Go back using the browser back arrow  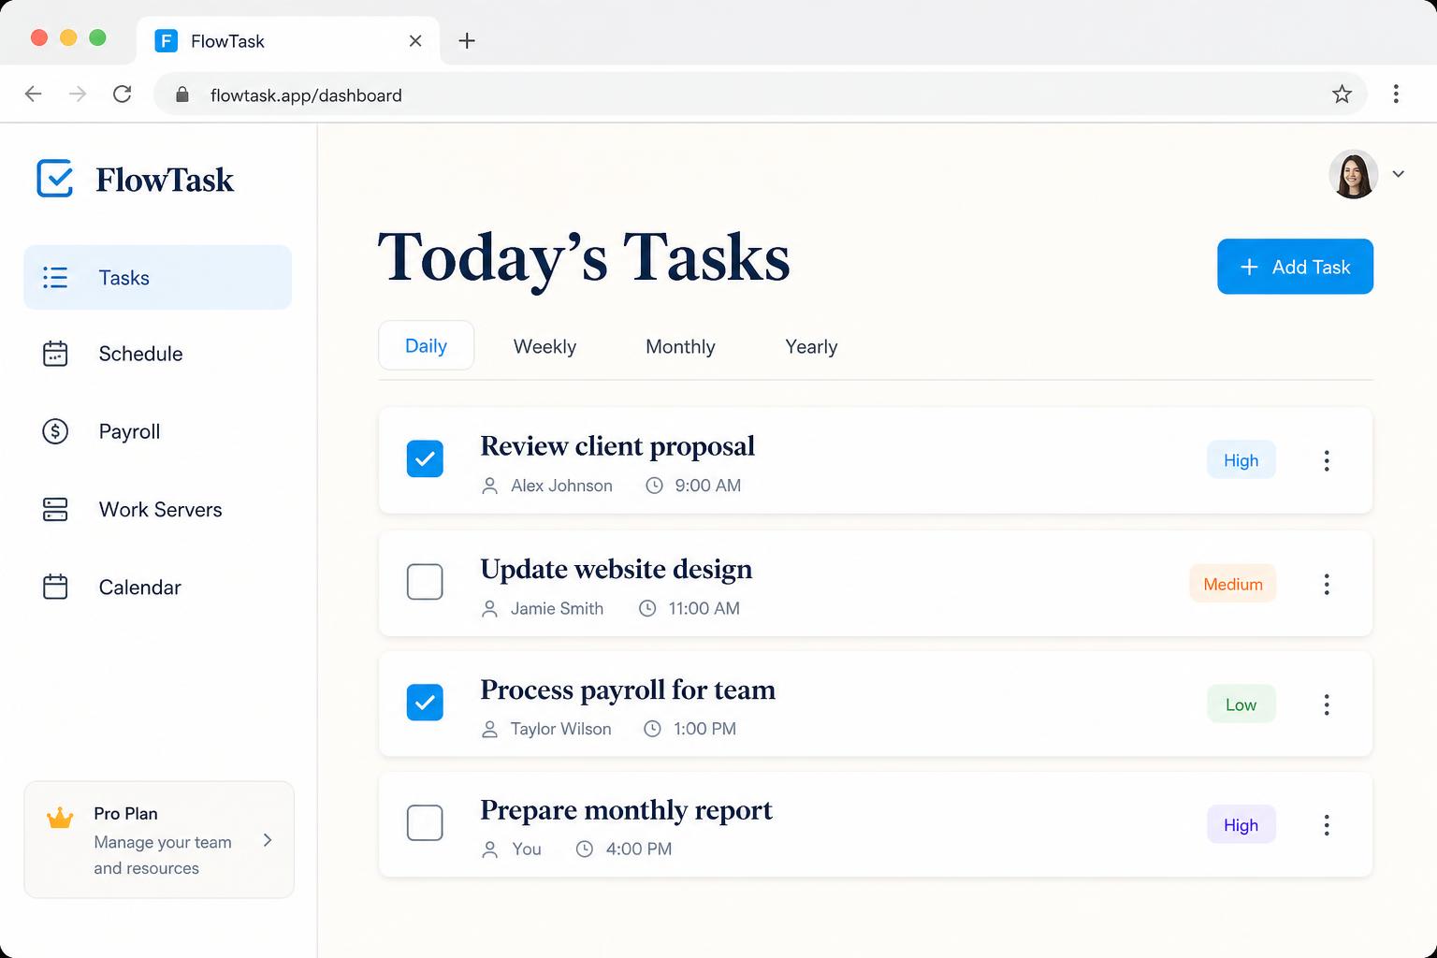[33, 94]
